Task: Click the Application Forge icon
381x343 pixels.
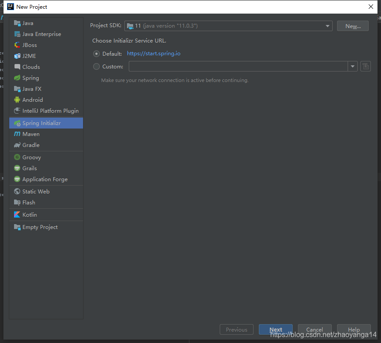Action: click(x=17, y=179)
